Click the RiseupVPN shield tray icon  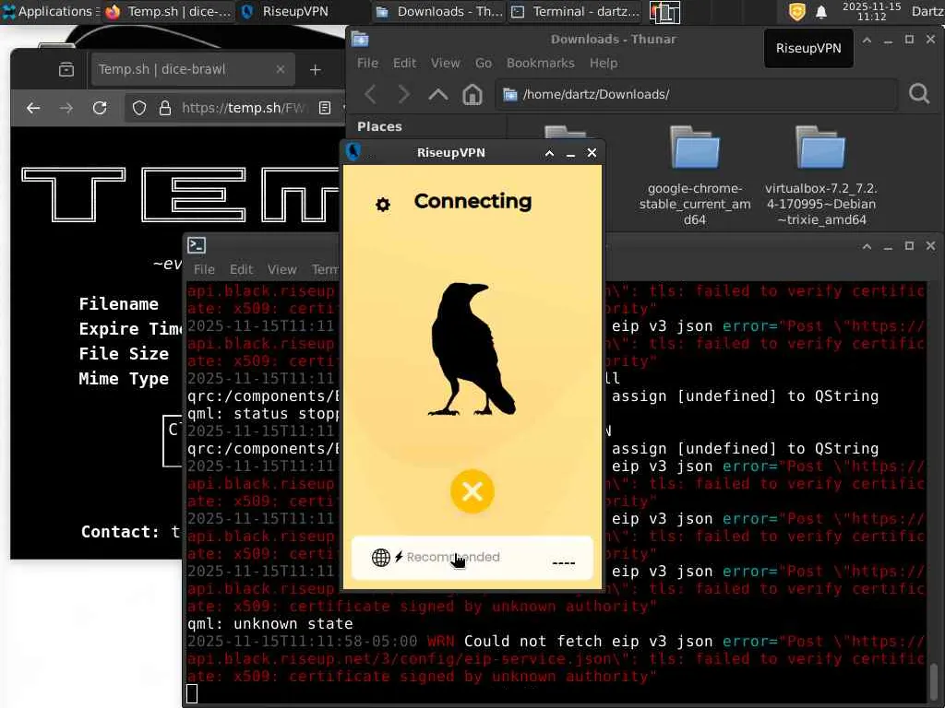pyautogui.click(x=796, y=11)
